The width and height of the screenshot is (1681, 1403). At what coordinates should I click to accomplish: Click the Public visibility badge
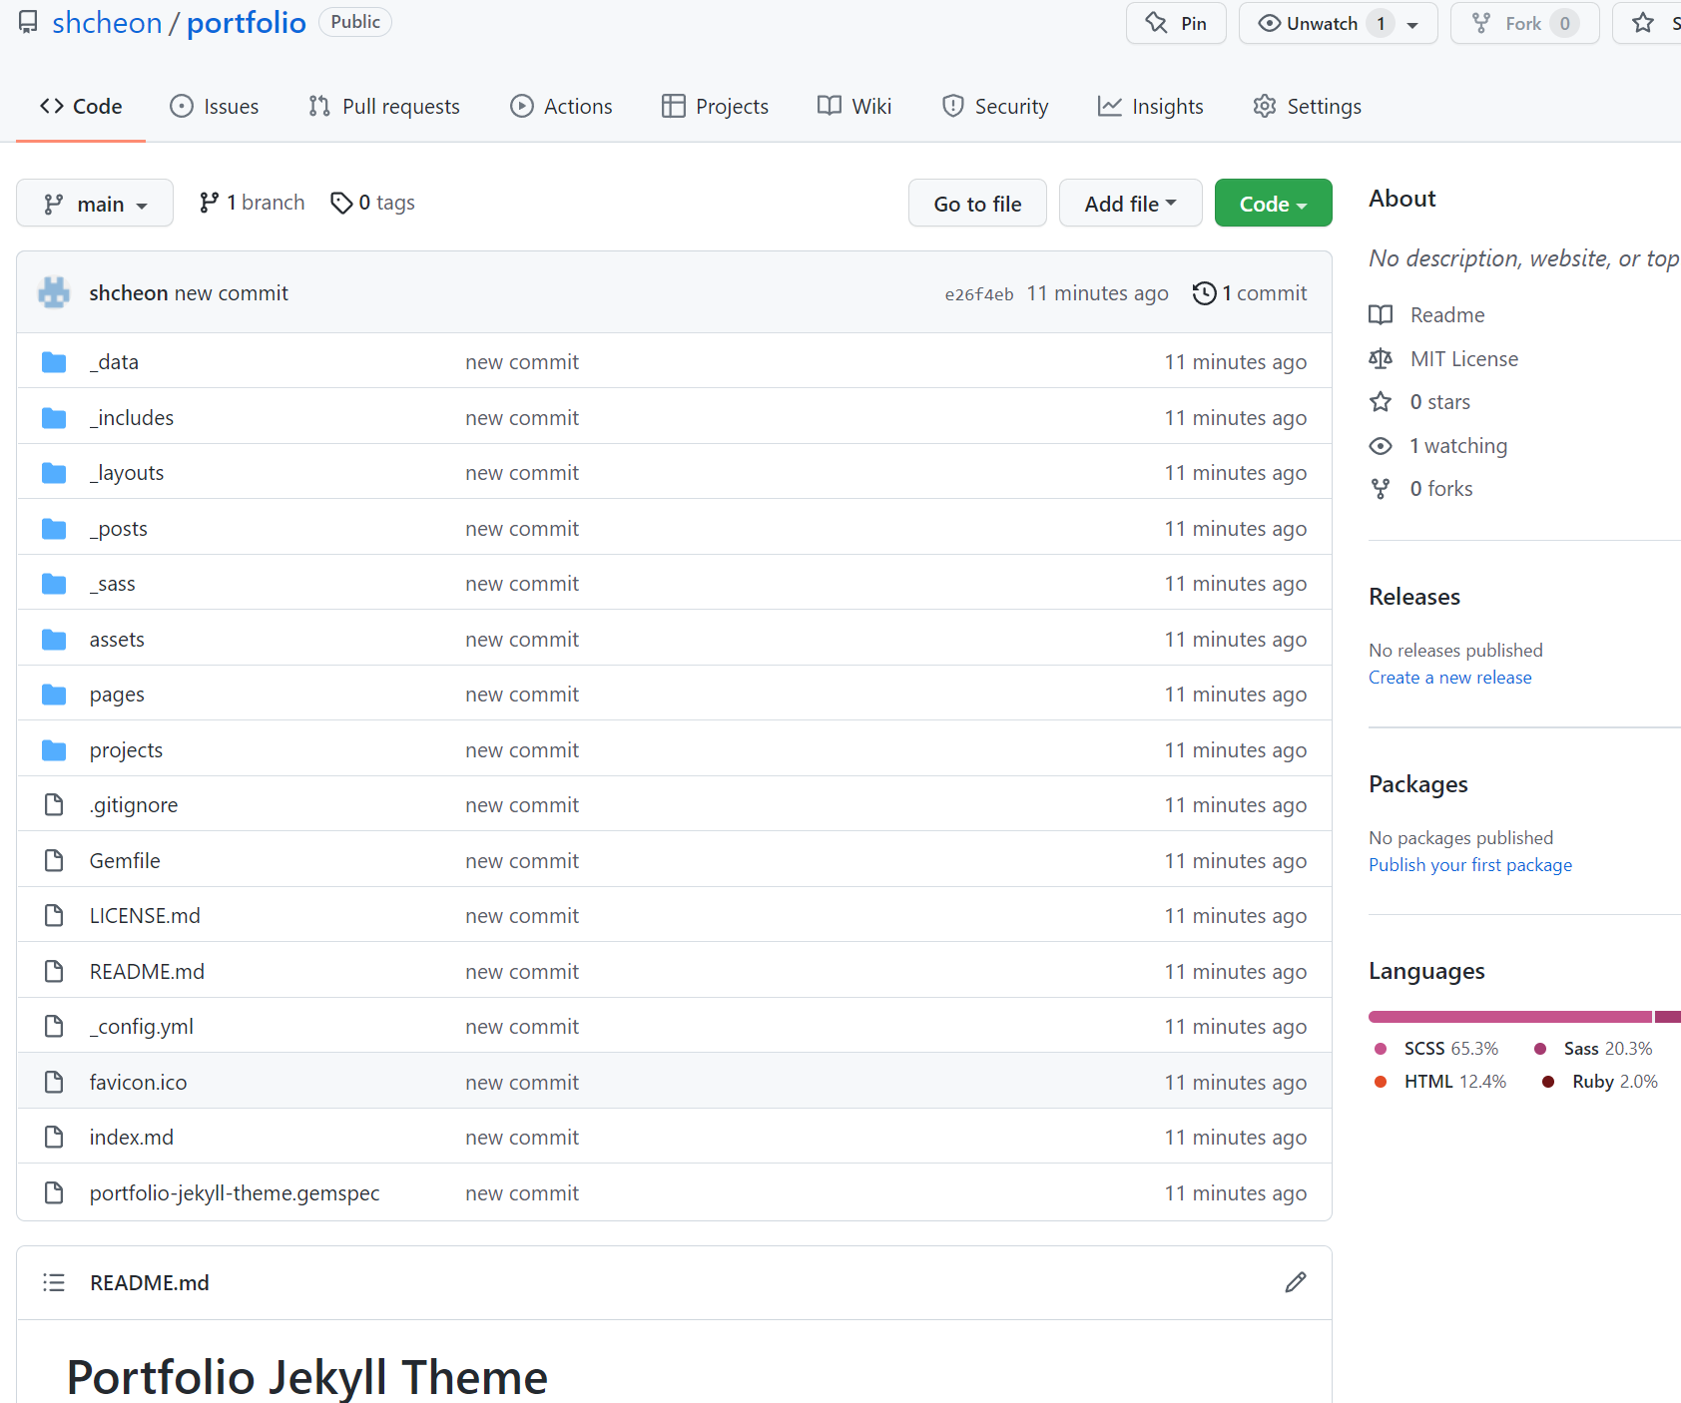(x=355, y=22)
